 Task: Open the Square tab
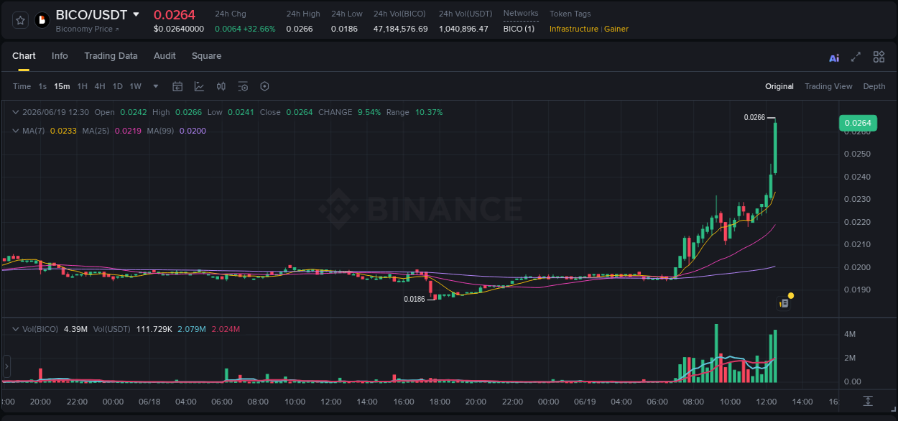(x=206, y=56)
